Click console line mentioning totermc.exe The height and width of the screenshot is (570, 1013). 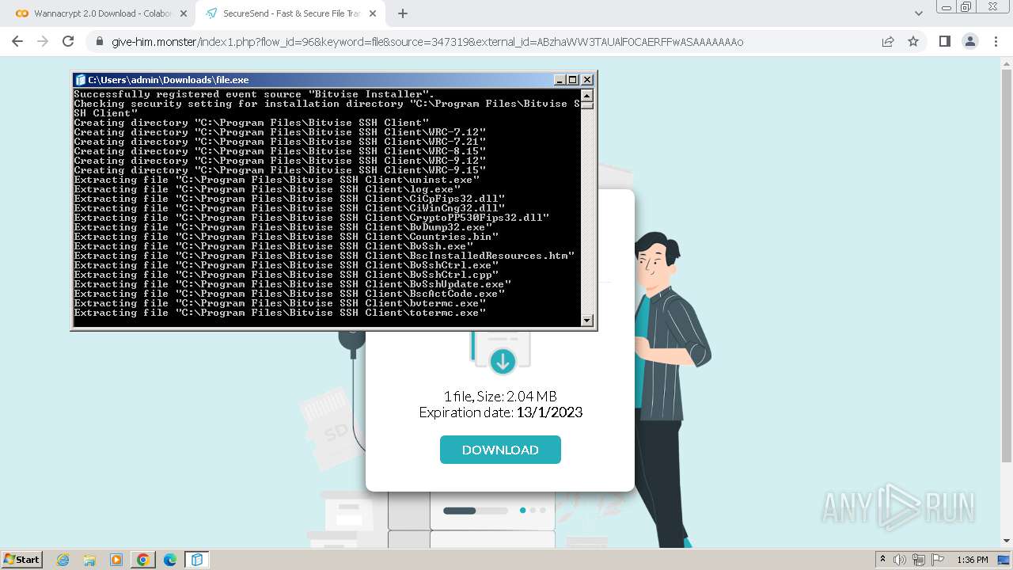[280, 313]
